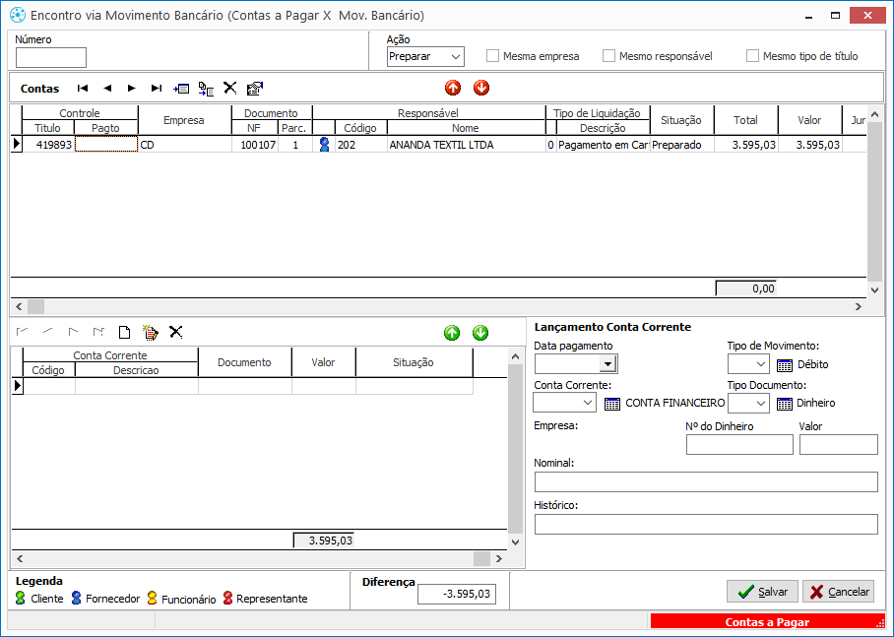
Task: Click the Cancelar button
Action: click(x=838, y=592)
